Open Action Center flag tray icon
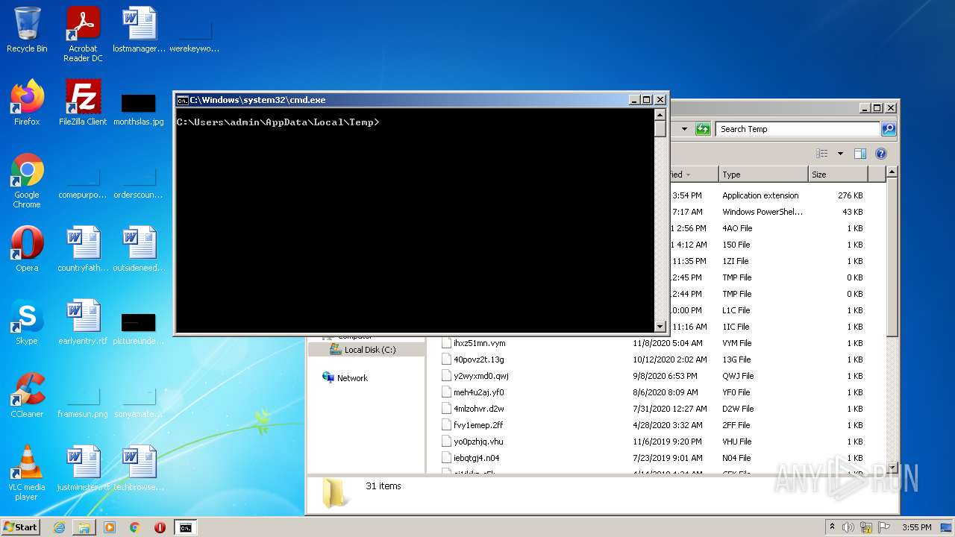This screenshot has height=537, width=955. (883, 527)
